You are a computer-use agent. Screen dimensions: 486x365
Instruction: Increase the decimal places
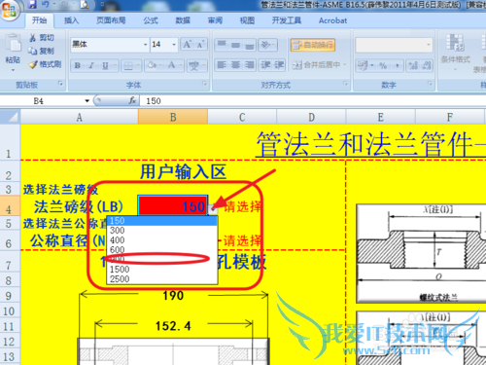(413, 65)
